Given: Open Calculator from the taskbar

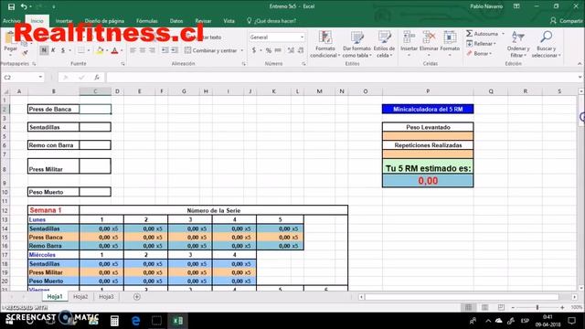Looking at the screenshot, I should [114, 321].
